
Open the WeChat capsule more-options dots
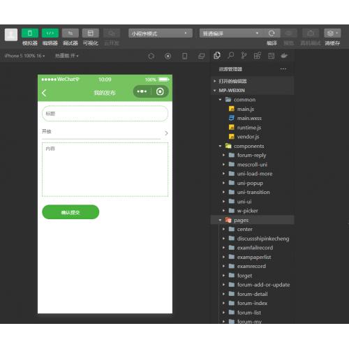point(142,91)
